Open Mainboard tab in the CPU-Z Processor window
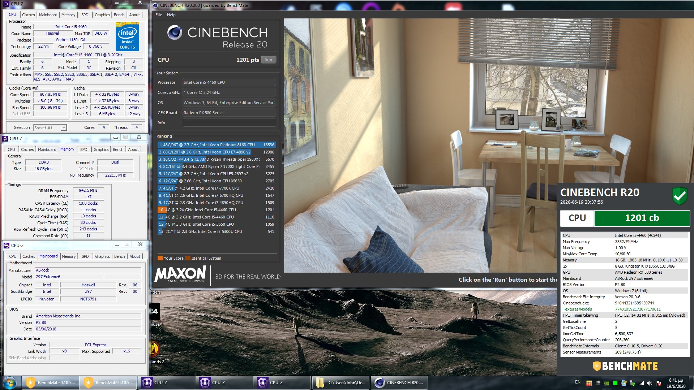 [48, 15]
